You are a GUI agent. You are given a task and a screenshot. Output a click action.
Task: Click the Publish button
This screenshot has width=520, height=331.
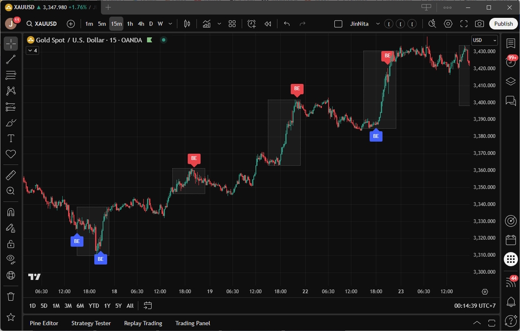pyautogui.click(x=503, y=24)
